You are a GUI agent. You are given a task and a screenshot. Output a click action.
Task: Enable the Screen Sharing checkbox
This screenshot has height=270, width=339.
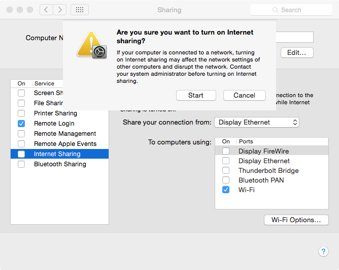(21, 93)
